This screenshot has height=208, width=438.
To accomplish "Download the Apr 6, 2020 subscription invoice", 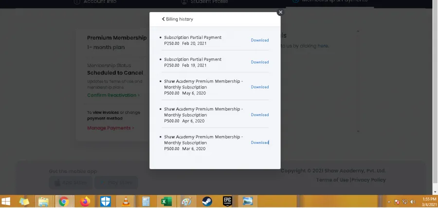I will click(259, 115).
